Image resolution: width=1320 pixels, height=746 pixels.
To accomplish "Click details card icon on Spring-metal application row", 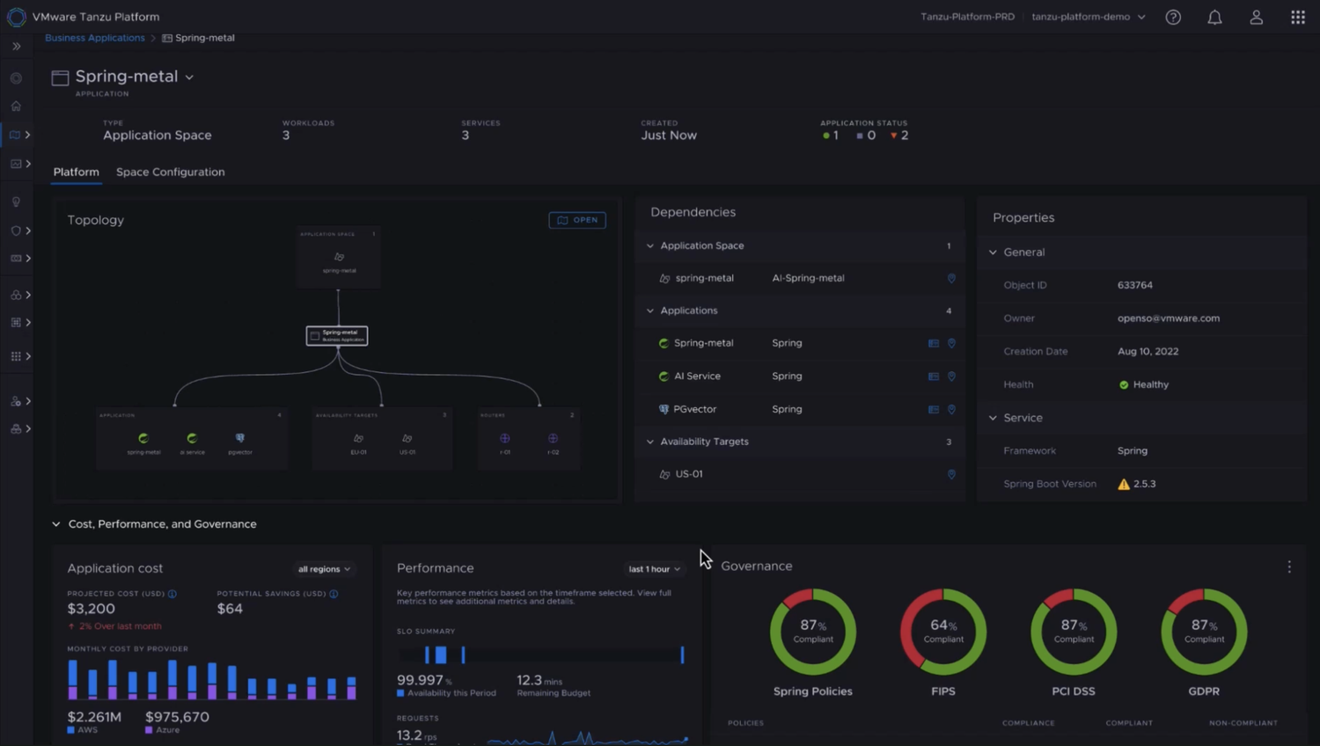I will tap(934, 343).
